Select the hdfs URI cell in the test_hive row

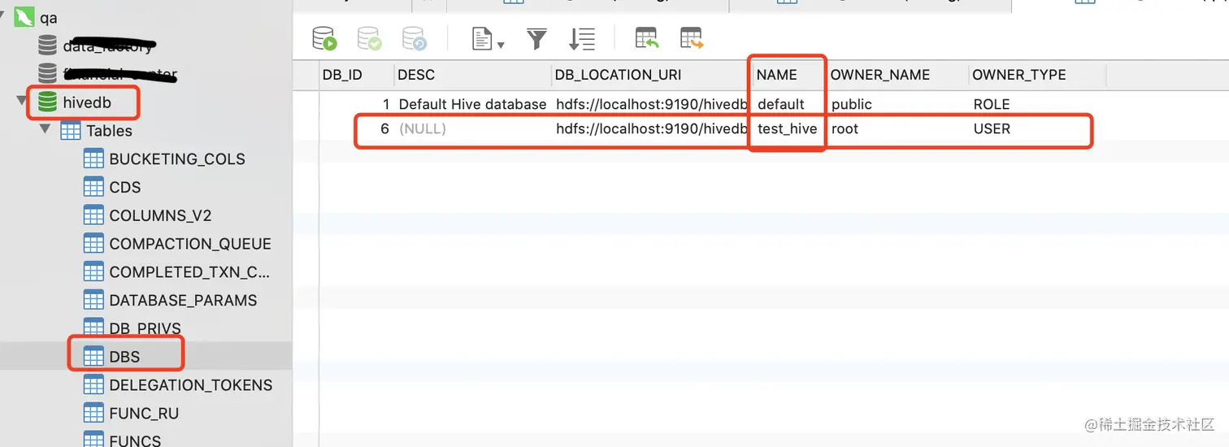(650, 129)
